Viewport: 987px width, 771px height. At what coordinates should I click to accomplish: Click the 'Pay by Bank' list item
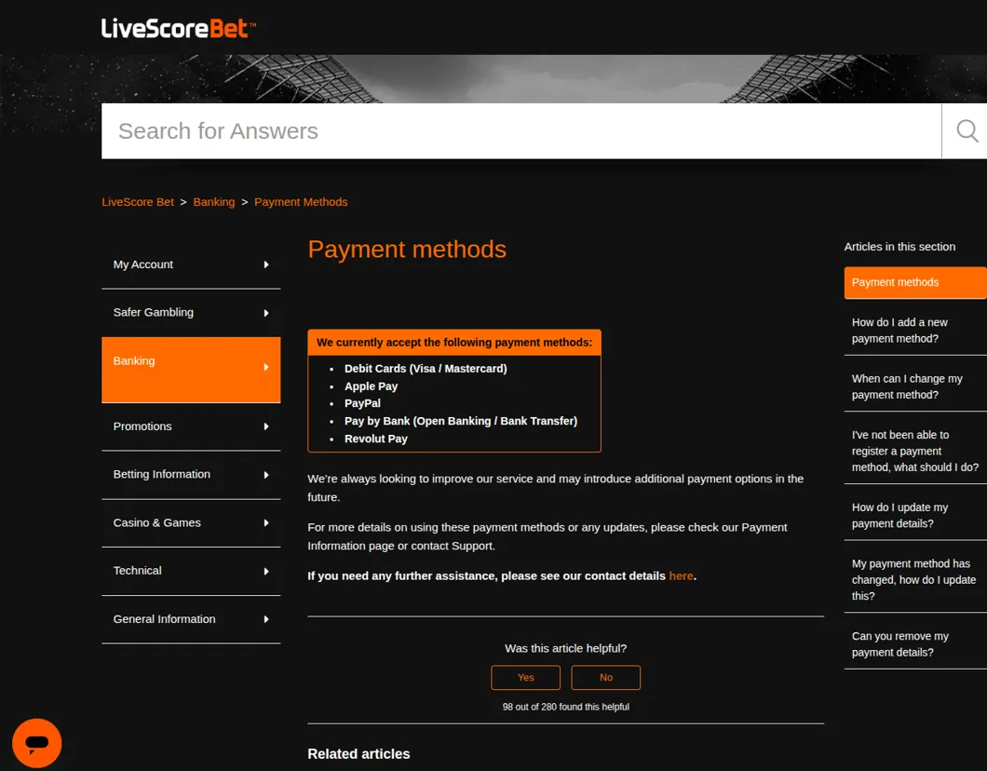(461, 421)
